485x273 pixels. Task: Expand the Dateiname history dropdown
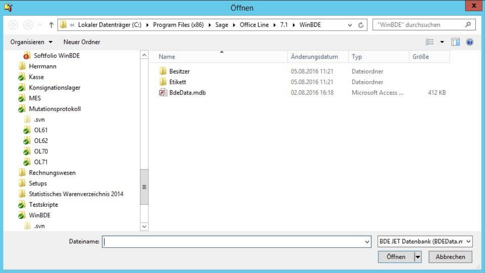pos(367,242)
